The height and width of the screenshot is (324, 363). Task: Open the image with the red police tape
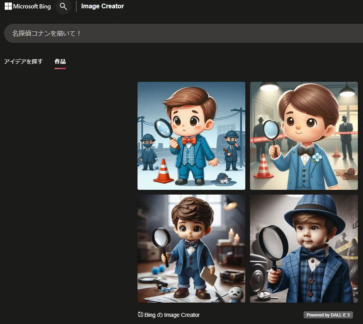[304, 136]
